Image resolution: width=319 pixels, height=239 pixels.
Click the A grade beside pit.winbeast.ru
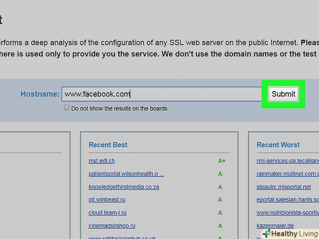pyautogui.click(x=220, y=200)
